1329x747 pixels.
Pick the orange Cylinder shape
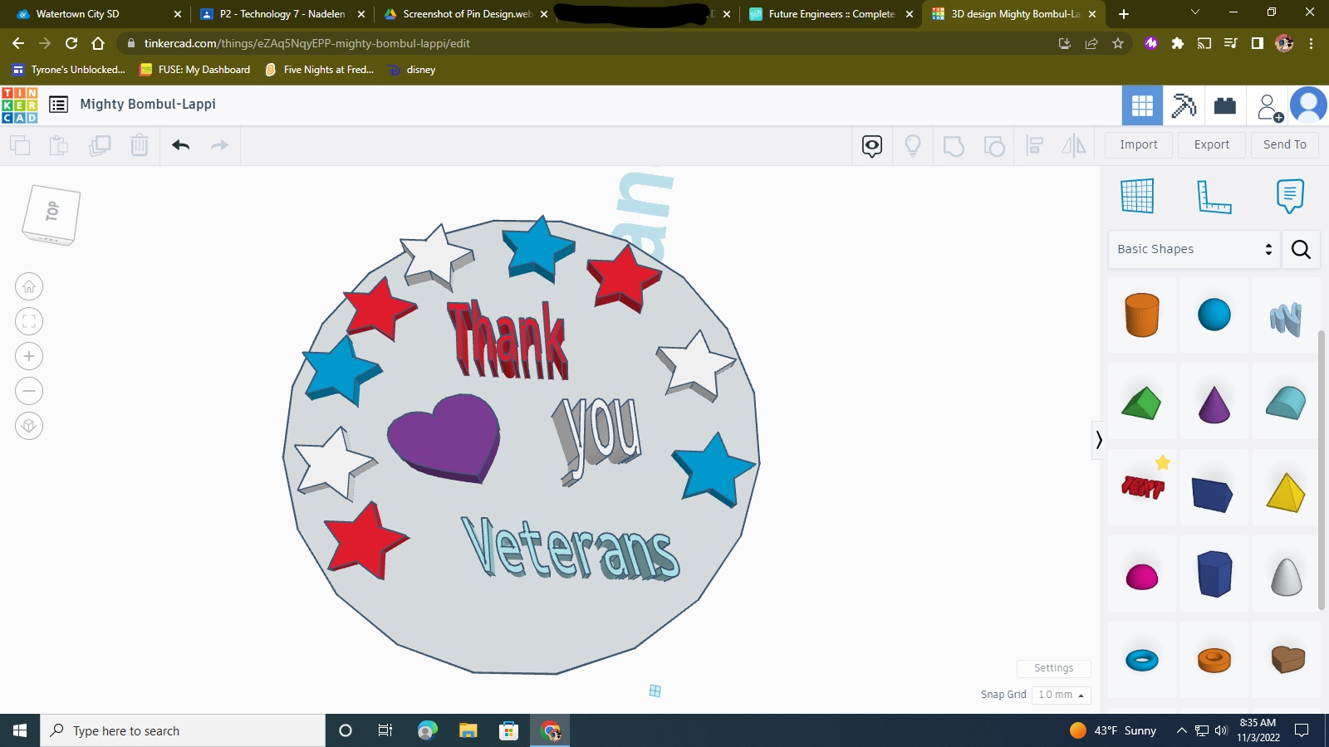tap(1142, 315)
